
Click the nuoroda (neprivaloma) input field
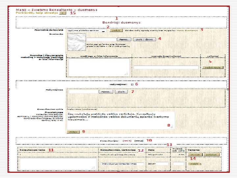point(166,67)
